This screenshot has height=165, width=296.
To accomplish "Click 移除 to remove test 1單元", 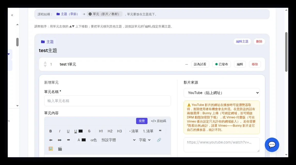I will pos(255,64).
